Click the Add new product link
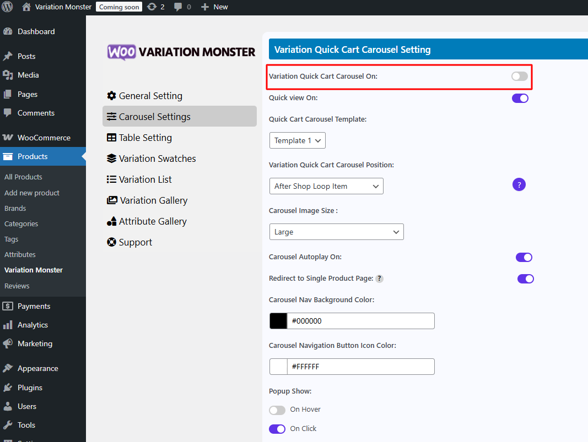Viewport: 588px width, 442px height. tap(32, 193)
